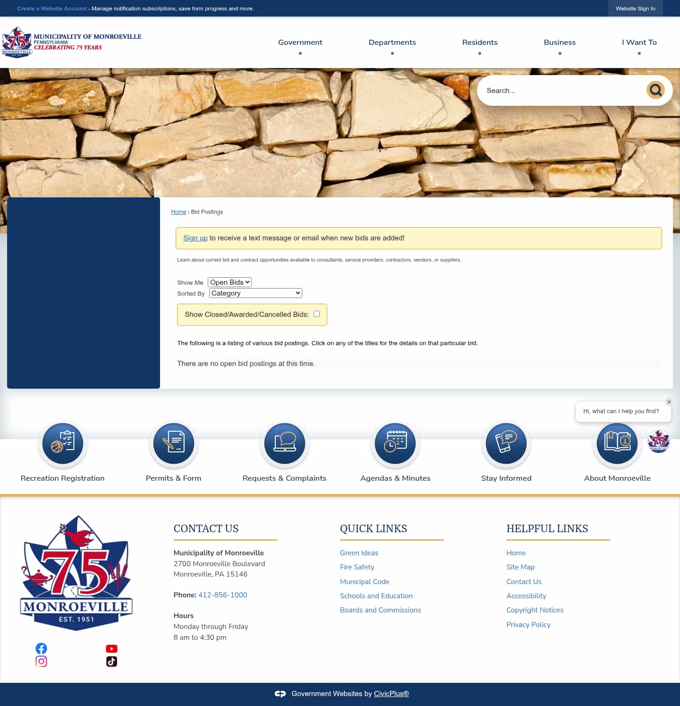Image resolution: width=680 pixels, height=706 pixels.
Task: Click the Agendas & Minutes calendar icon
Action: click(395, 443)
